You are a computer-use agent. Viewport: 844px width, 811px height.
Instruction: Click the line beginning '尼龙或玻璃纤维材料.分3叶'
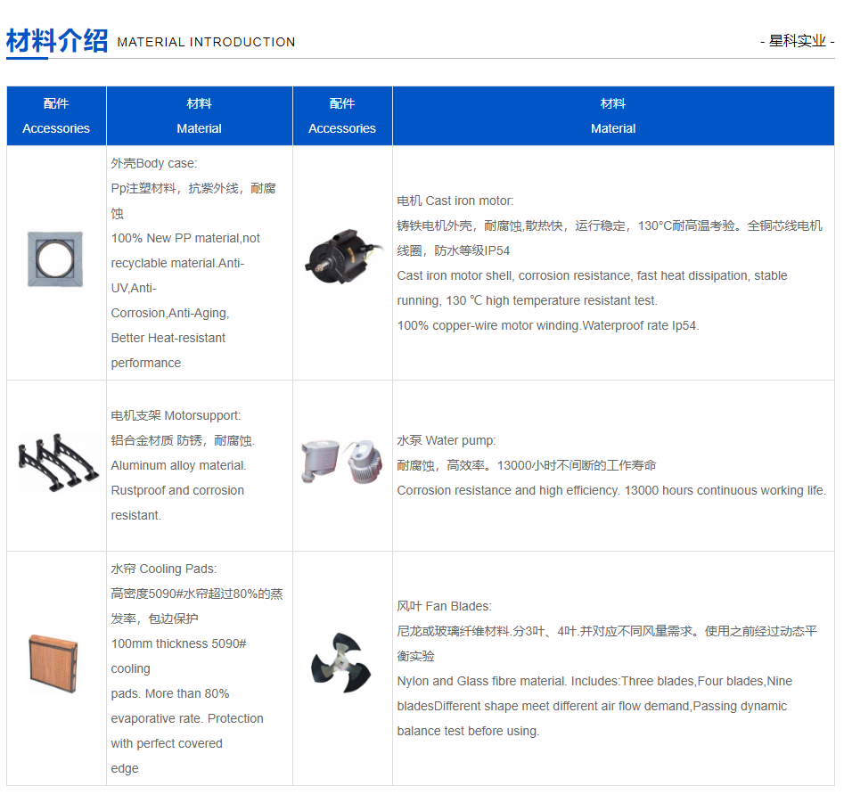(607, 631)
